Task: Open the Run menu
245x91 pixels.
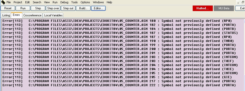Action: (55, 2)
